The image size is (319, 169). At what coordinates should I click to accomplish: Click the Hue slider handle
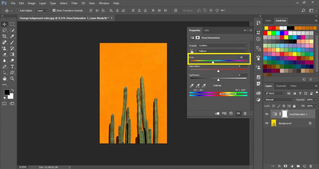(213, 62)
